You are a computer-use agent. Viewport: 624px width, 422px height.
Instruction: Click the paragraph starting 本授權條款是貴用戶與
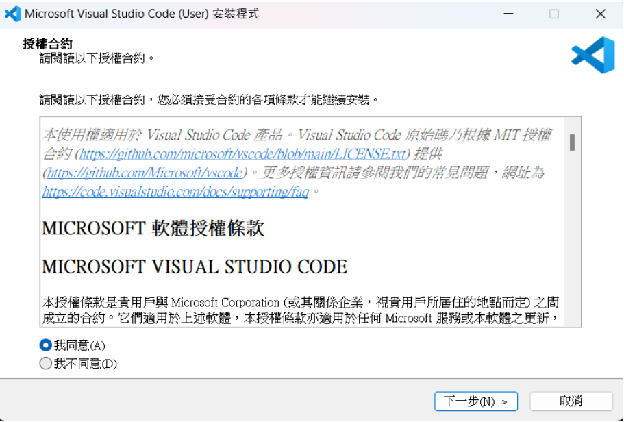click(x=301, y=310)
